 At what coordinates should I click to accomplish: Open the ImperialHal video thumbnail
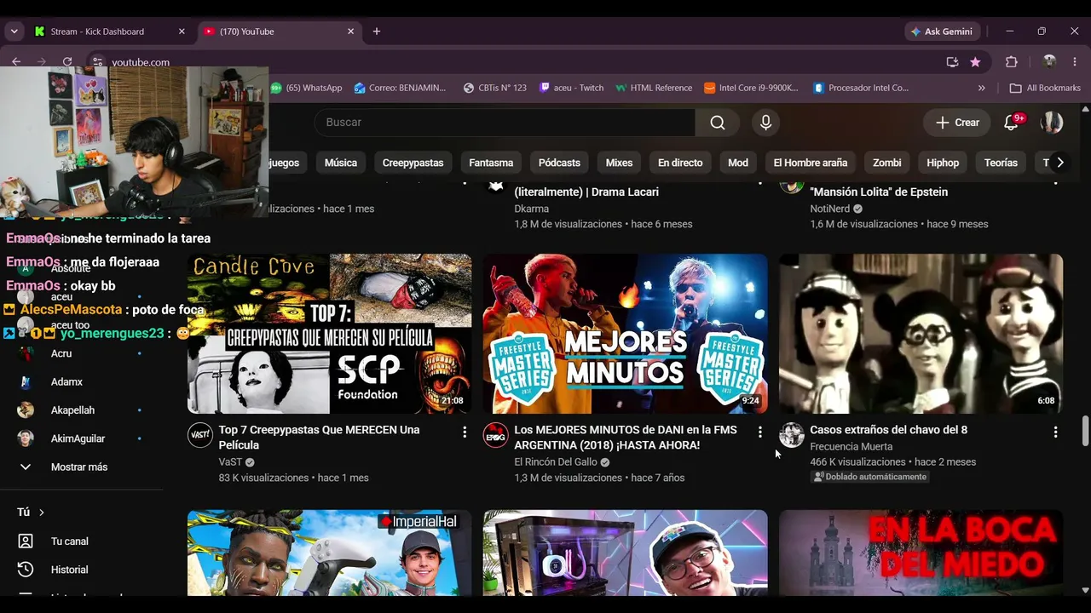[330, 553]
